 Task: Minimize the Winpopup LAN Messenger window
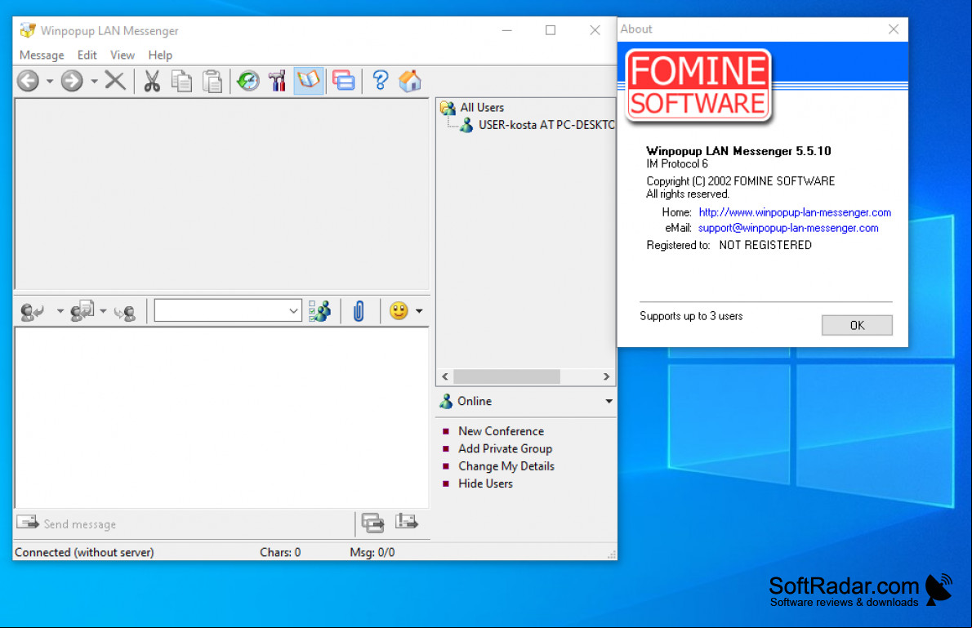(x=506, y=29)
